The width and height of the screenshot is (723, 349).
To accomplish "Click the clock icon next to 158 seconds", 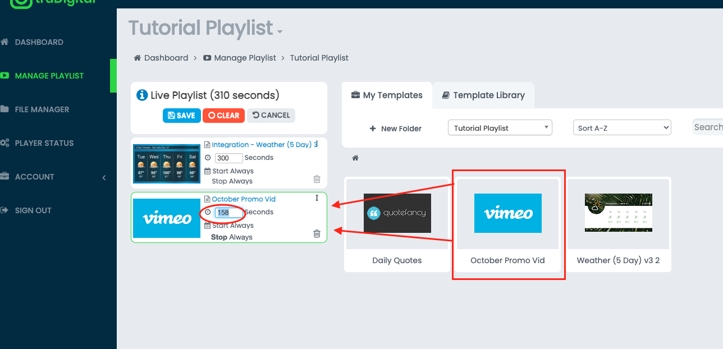I will coord(208,213).
